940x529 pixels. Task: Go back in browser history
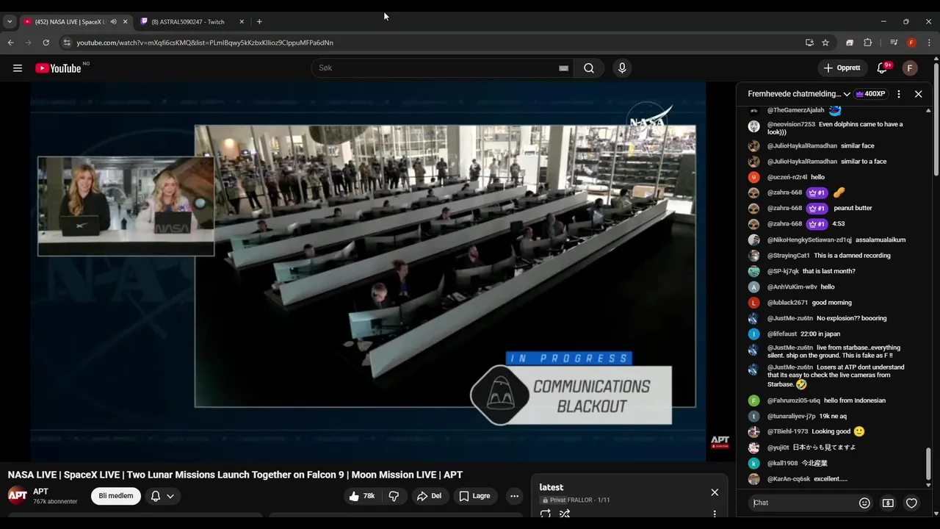click(x=11, y=43)
